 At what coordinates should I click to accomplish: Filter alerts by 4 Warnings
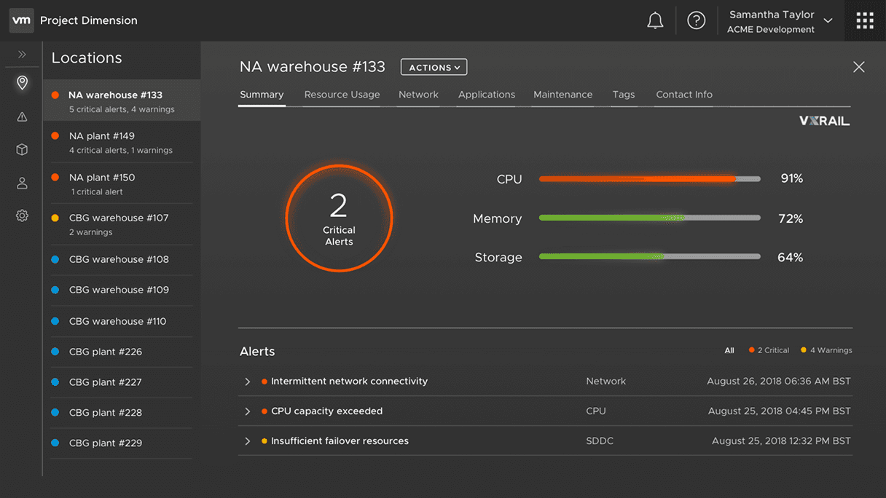[827, 350]
